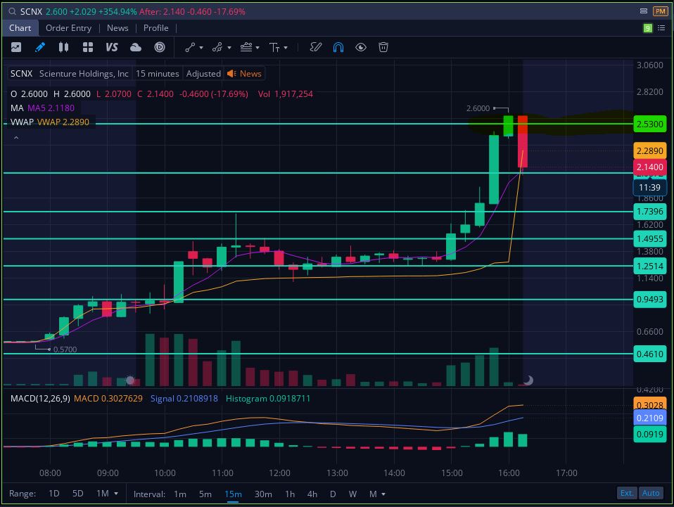The width and height of the screenshot is (674, 507).
Task: Click the 2.5300 green price line tag
Action: (649, 124)
